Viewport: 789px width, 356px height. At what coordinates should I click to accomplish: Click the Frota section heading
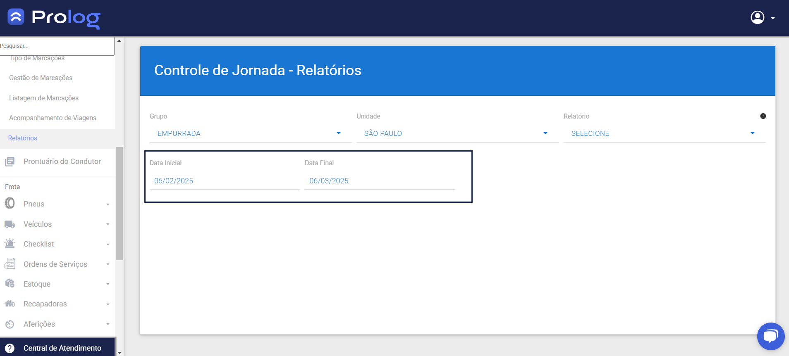tap(12, 187)
